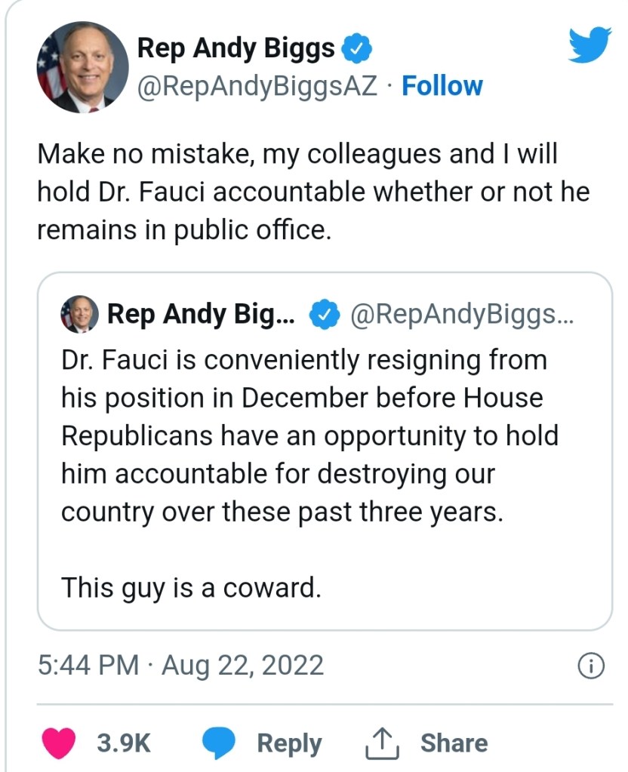Open the tweet info circle icon
The height and width of the screenshot is (772, 628).
(x=590, y=666)
